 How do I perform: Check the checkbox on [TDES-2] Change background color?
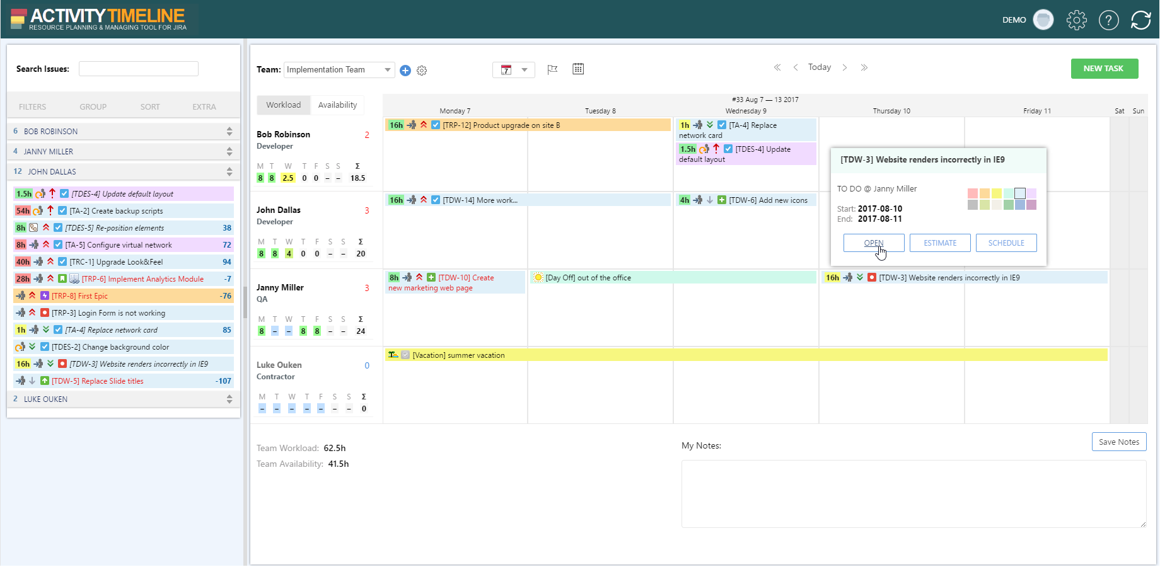coord(44,346)
